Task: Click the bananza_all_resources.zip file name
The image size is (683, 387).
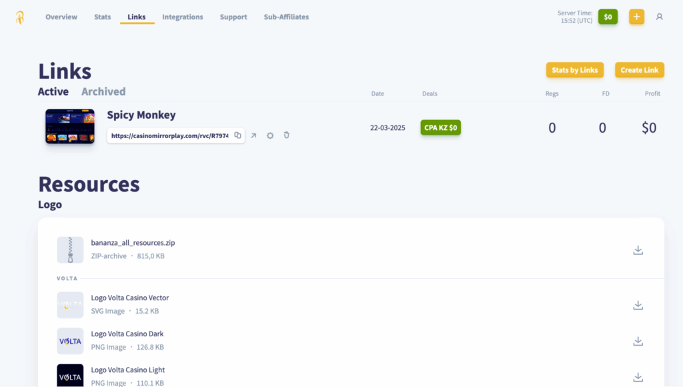Action: (x=133, y=243)
